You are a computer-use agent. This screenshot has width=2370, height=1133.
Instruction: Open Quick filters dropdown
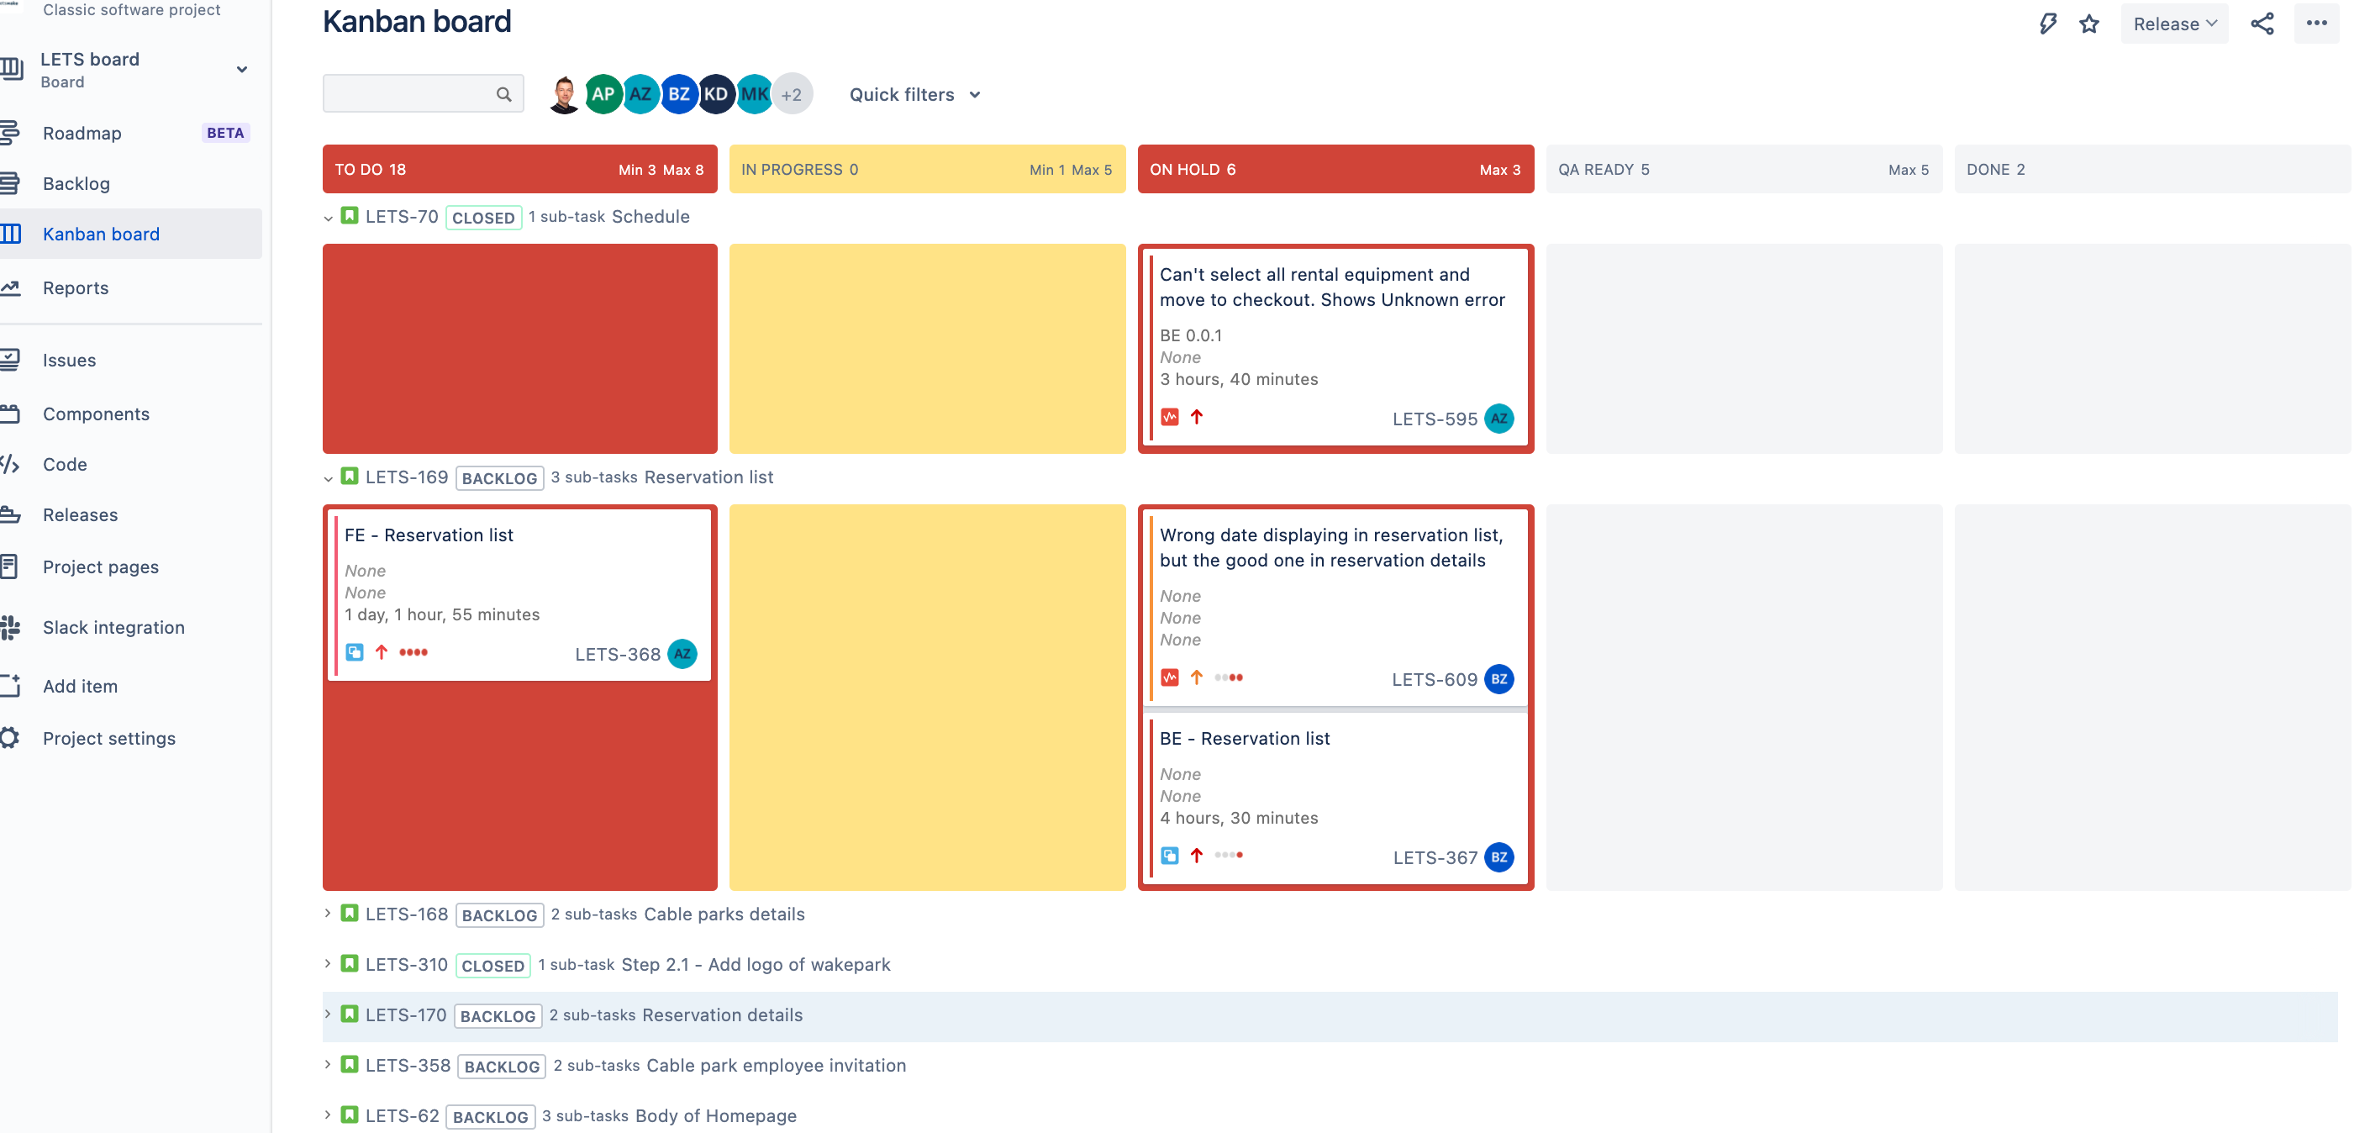[x=915, y=95]
